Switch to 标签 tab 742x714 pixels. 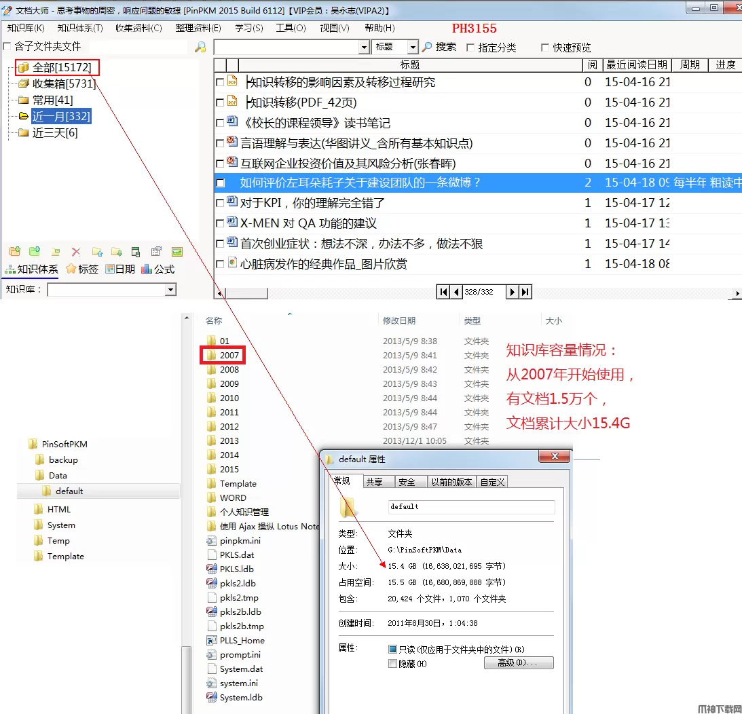(x=82, y=269)
